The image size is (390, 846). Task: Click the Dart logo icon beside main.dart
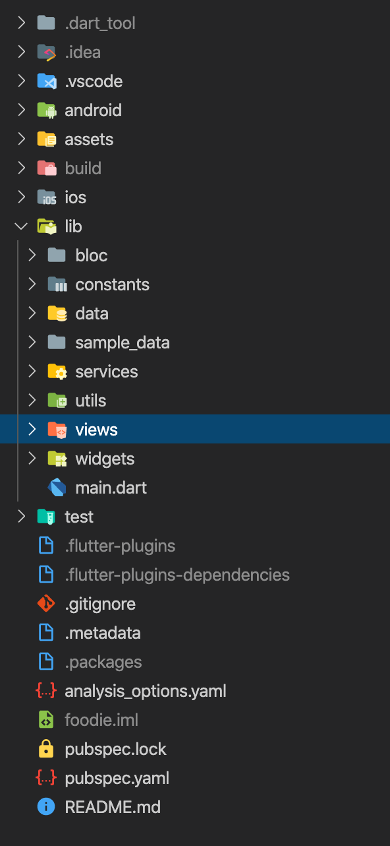pos(57,488)
